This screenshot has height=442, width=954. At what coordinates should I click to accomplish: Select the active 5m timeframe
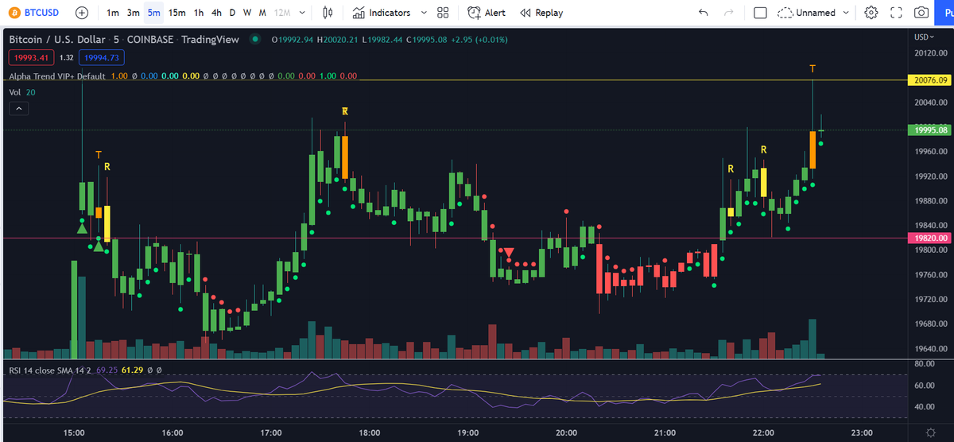click(153, 13)
